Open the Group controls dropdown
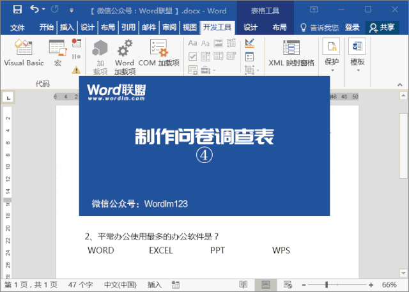This screenshot has width=409, height=292. (252, 70)
